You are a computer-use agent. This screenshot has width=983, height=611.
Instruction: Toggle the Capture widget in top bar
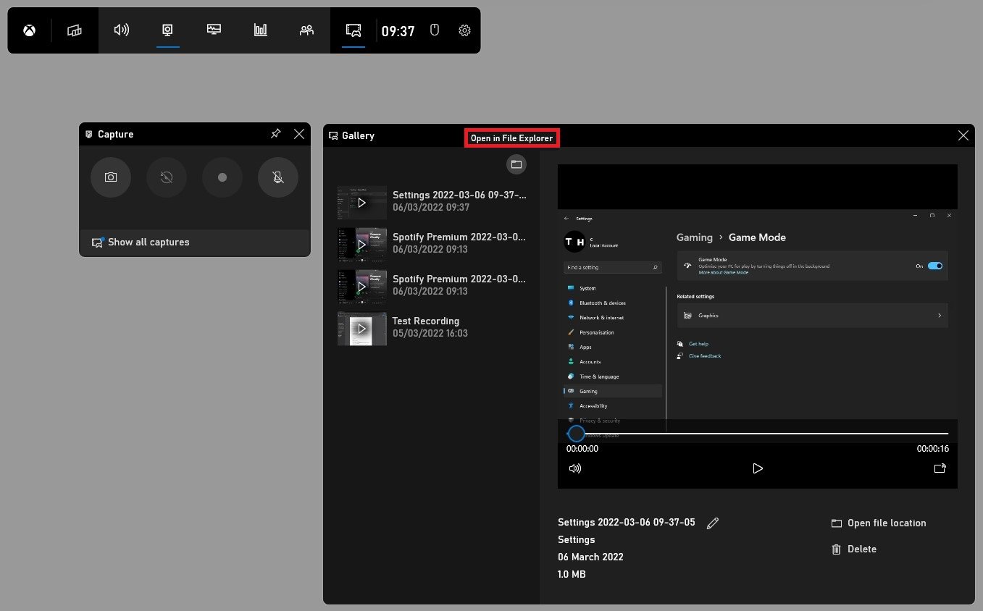click(167, 30)
